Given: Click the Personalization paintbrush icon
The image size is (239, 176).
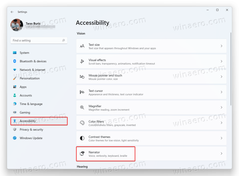Looking at the screenshot, I should point(15,78).
